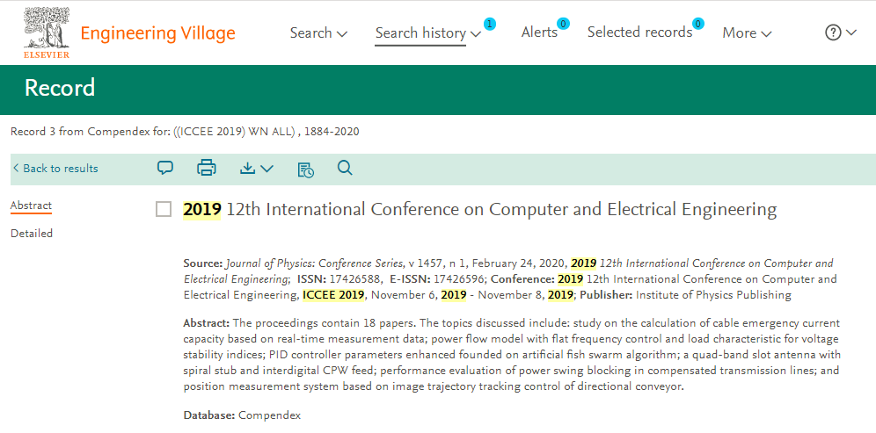Click the search history clock icon
The height and width of the screenshot is (433, 876).
click(x=305, y=169)
